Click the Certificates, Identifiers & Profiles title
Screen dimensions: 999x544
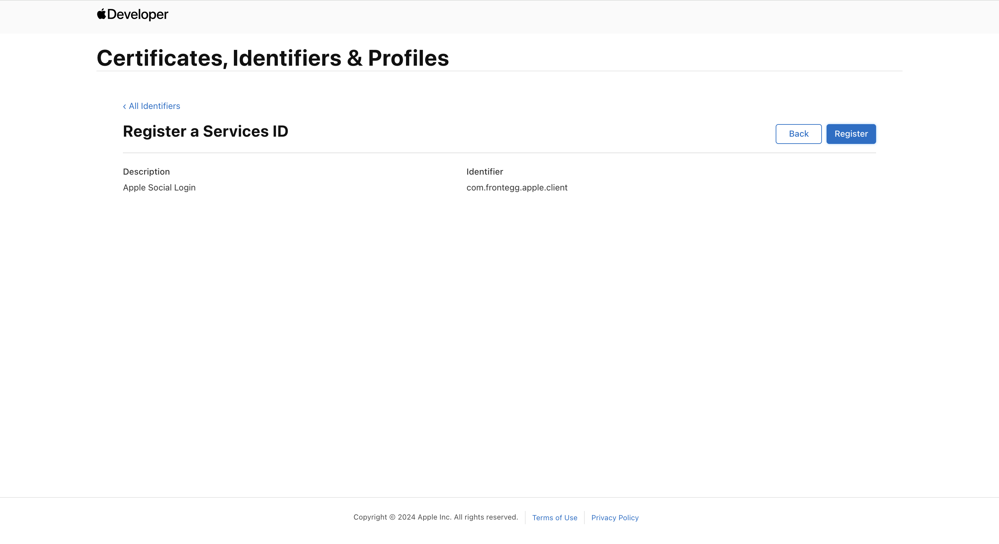pos(272,58)
